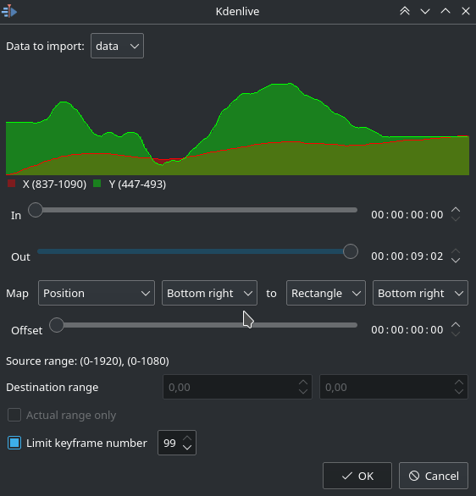Increase the Offset timecode with up arrow
This screenshot has width=476, height=496.
tap(456, 325)
